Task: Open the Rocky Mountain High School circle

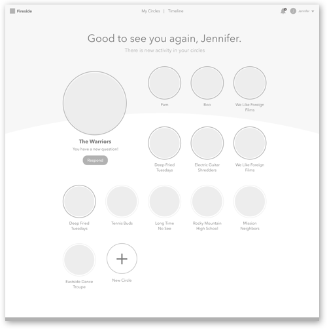Action: point(207,201)
